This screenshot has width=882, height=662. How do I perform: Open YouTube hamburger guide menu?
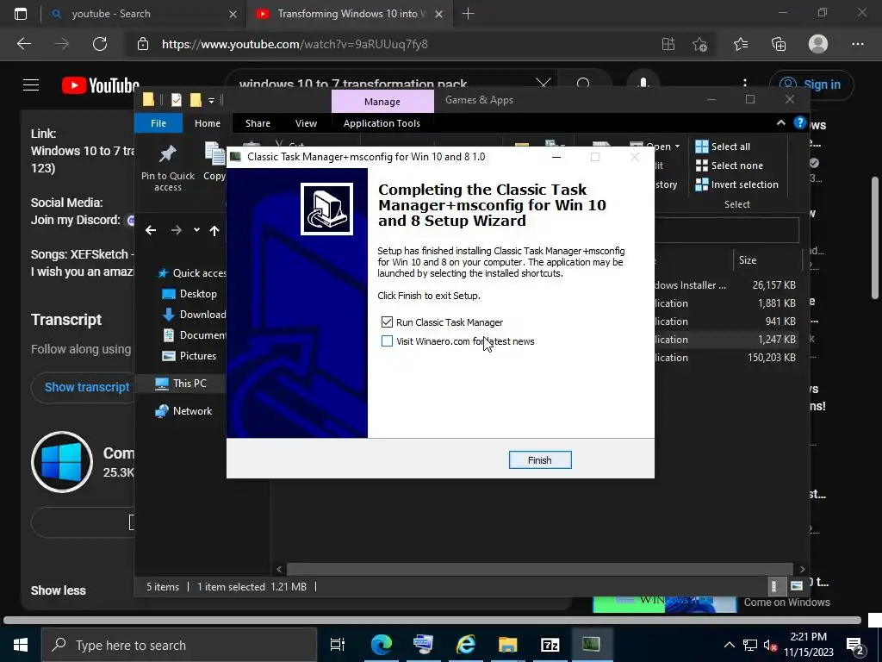(31, 85)
